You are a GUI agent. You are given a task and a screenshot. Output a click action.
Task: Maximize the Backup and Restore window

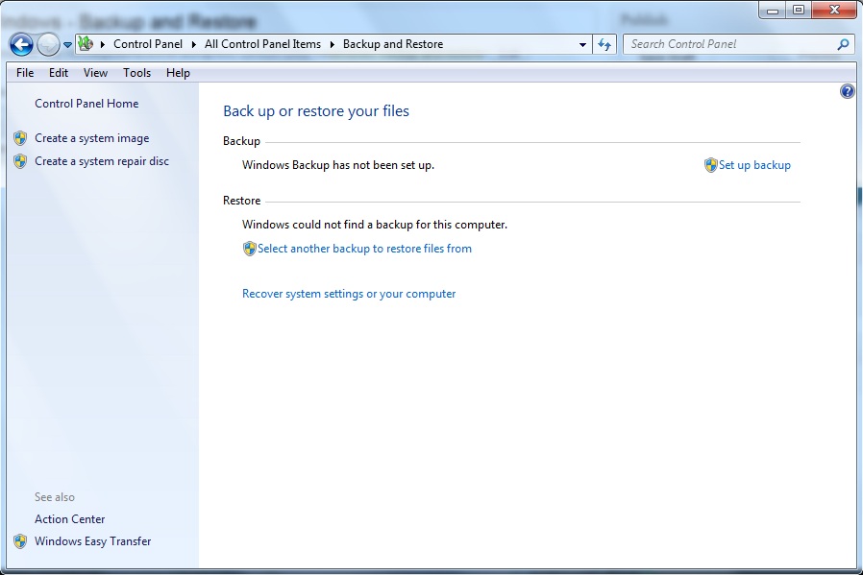799,10
